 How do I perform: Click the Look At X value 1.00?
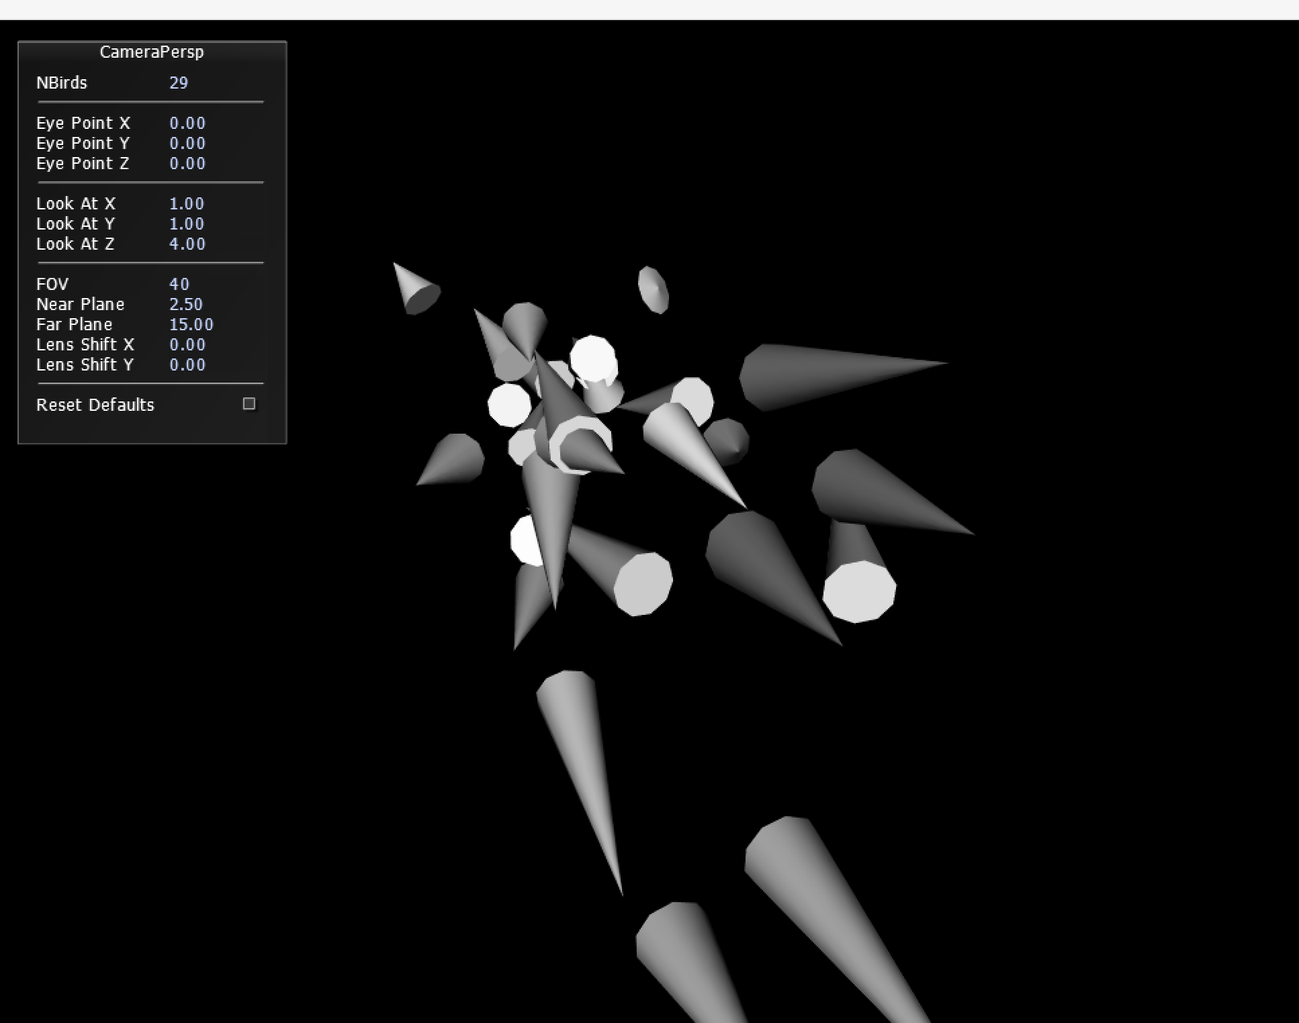(x=187, y=203)
